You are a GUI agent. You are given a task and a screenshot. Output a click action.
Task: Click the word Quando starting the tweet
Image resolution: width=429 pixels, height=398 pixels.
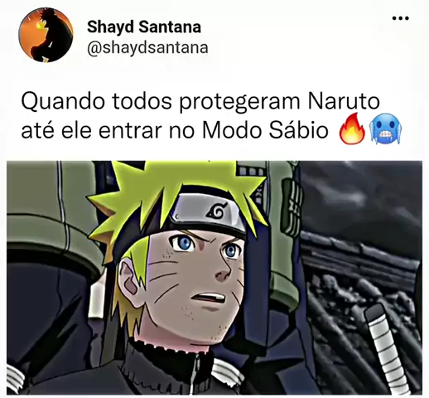tap(63, 102)
